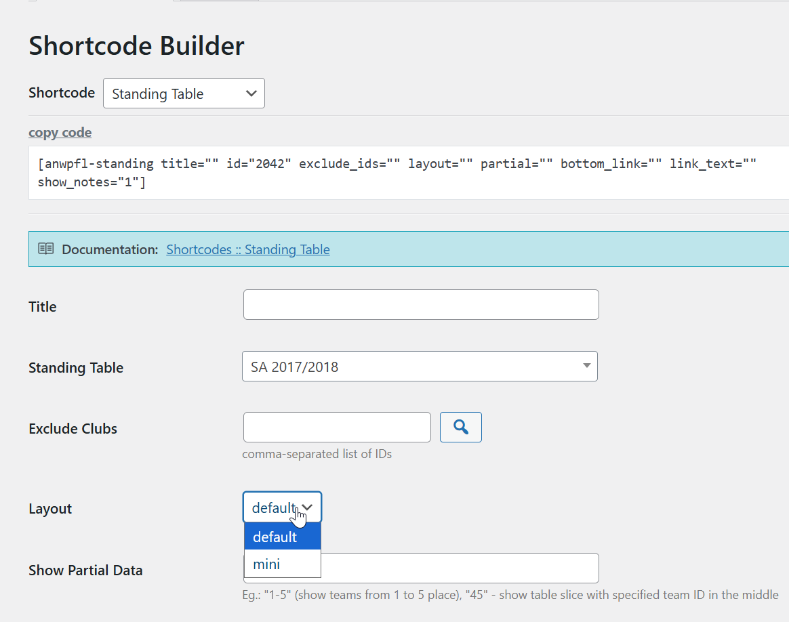Click the generated anwpfl-standing shortcode text
The width and height of the screenshot is (789, 622).
pos(397,173)
